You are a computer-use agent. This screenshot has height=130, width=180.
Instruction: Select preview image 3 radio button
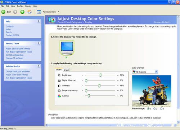[161, 109]
